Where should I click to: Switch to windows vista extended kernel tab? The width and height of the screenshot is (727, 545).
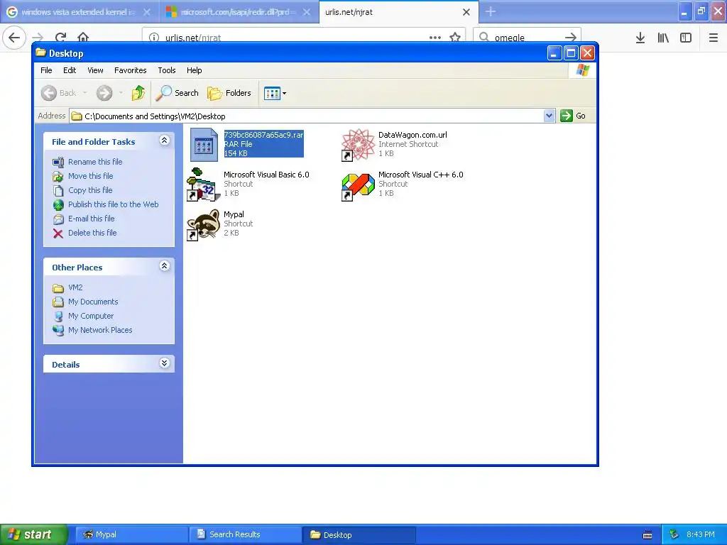coord(78,13)
